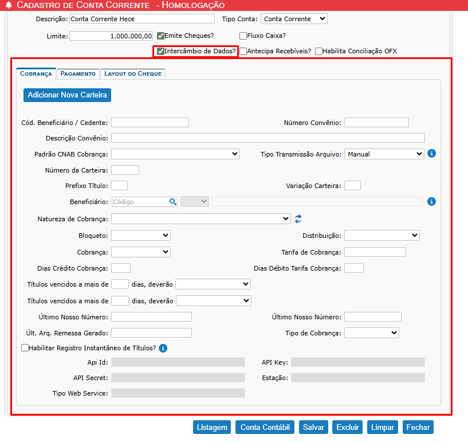The image size is (468, 442).
Task: Click info icon beside Habilitar Registro Instantâneo
Action: 163,348
